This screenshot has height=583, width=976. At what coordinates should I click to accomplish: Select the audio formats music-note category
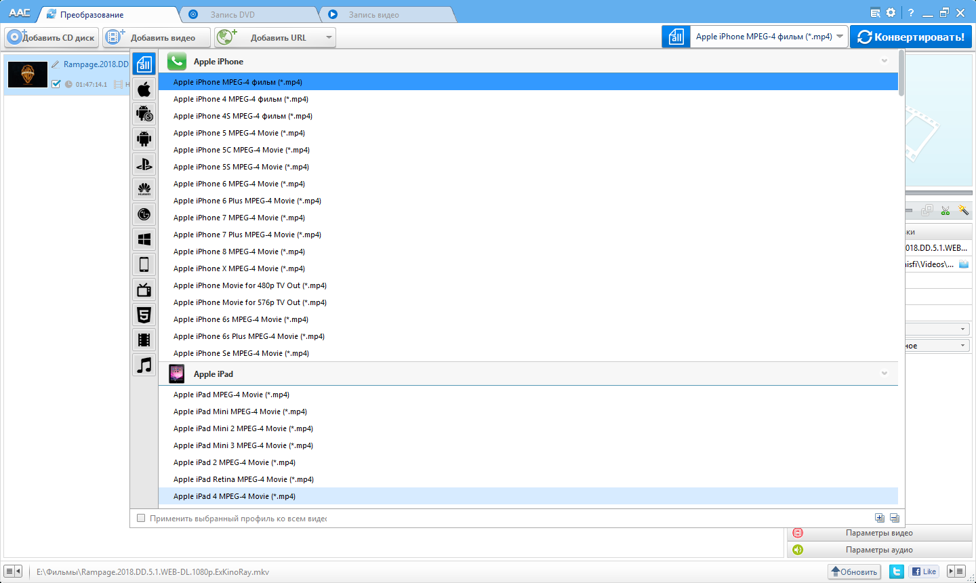(144, 365)
